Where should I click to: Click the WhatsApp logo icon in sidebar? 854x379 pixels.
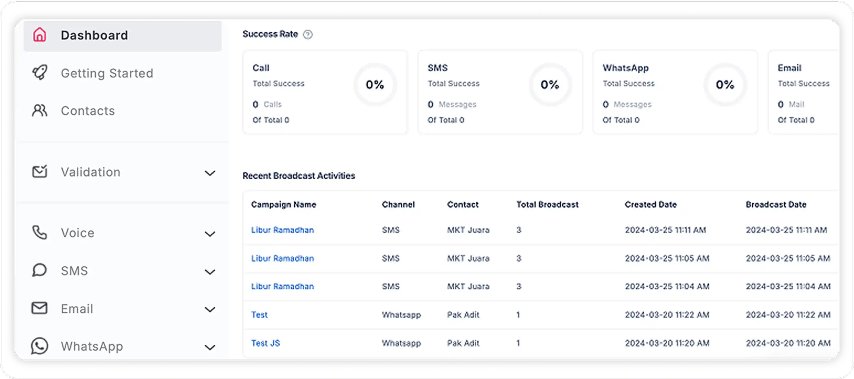[39, 346]
